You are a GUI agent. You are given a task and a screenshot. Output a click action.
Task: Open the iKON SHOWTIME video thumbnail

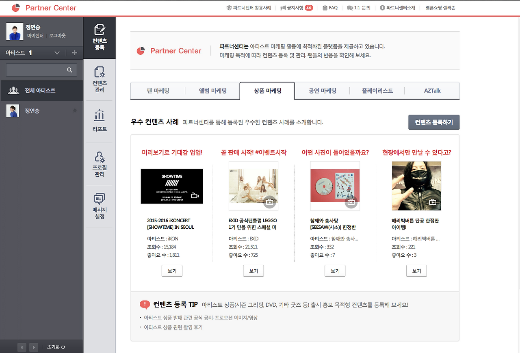pyautogui.click(x=172, y=186)
